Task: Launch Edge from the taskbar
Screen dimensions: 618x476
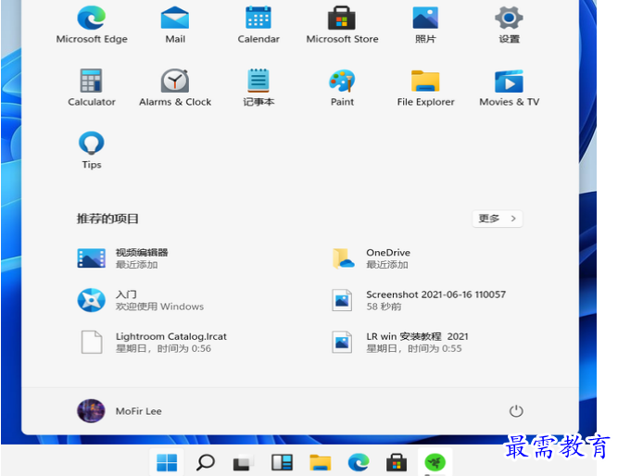Action: [x=359, y=462]
